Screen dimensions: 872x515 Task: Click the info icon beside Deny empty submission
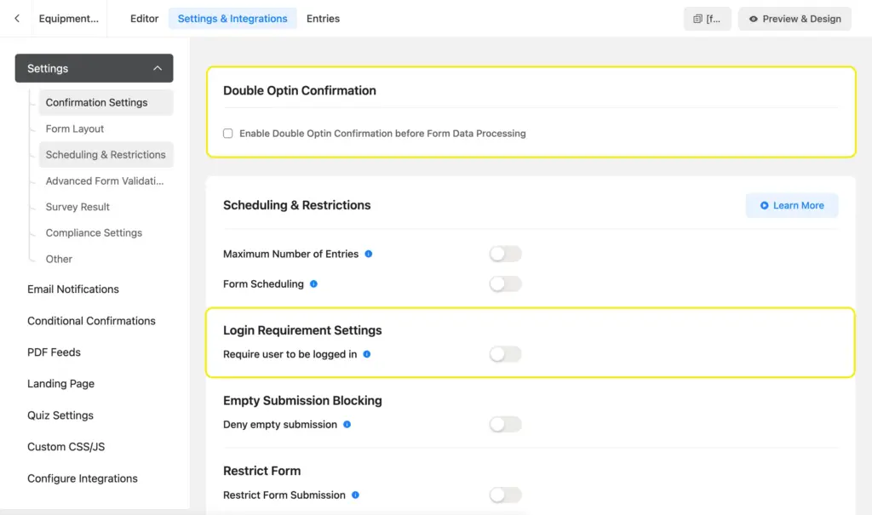347,424
